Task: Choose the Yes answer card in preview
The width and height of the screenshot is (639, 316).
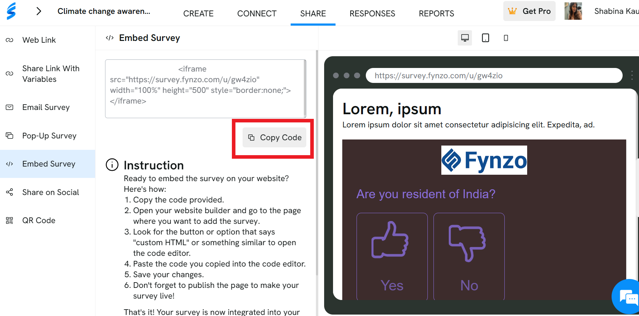Action: 392,256
